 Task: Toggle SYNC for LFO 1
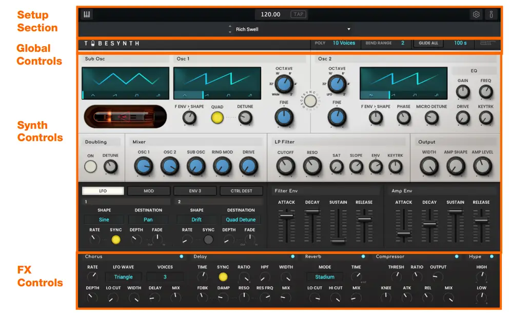coord(116,240)
